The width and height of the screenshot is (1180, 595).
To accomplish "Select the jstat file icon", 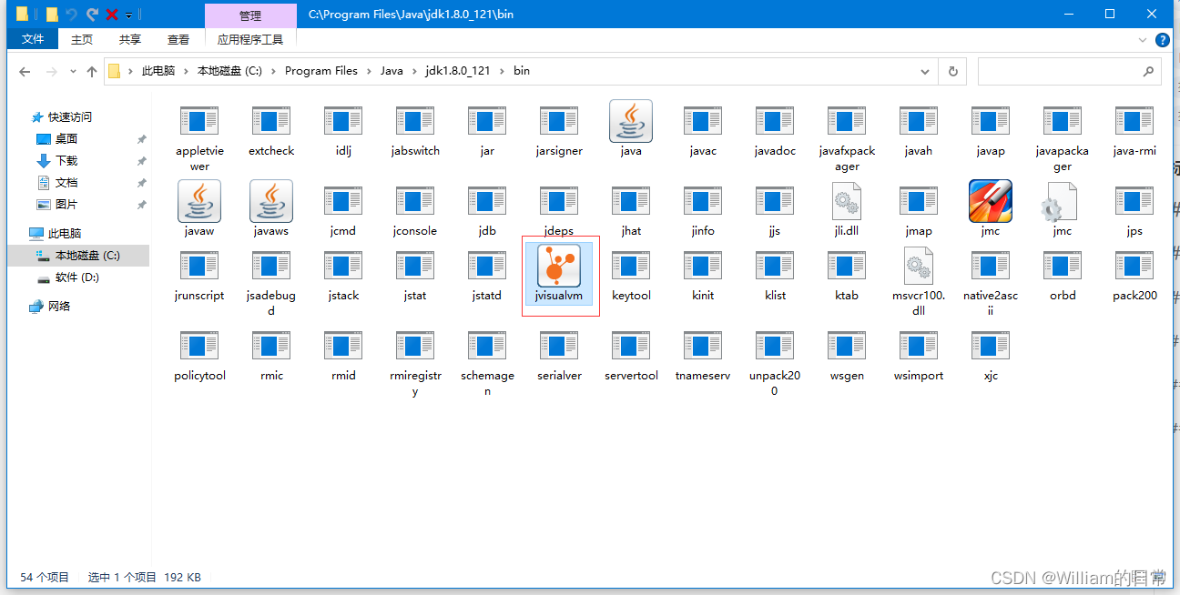I will click(x=415, y=266).
